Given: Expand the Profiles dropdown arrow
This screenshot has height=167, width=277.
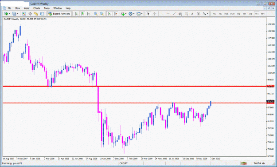Looking at the screenshot, I should (17, 14).
